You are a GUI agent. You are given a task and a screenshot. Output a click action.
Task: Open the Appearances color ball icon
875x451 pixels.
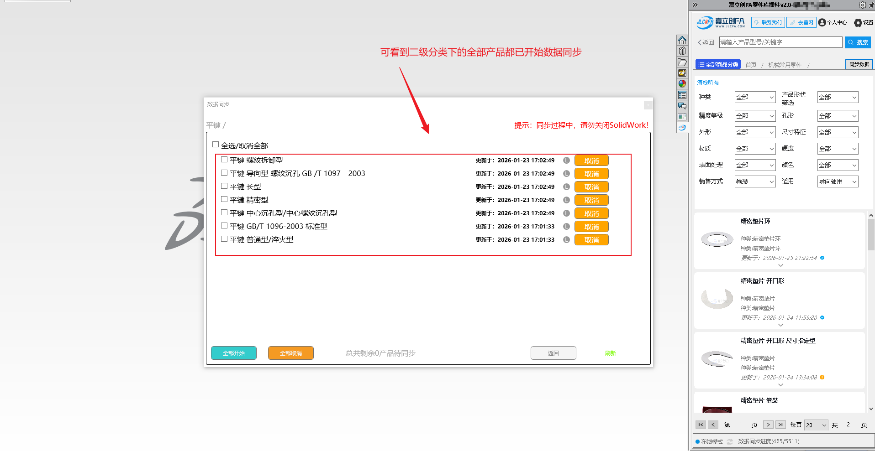pyautogui.click(x=682, y=84)
